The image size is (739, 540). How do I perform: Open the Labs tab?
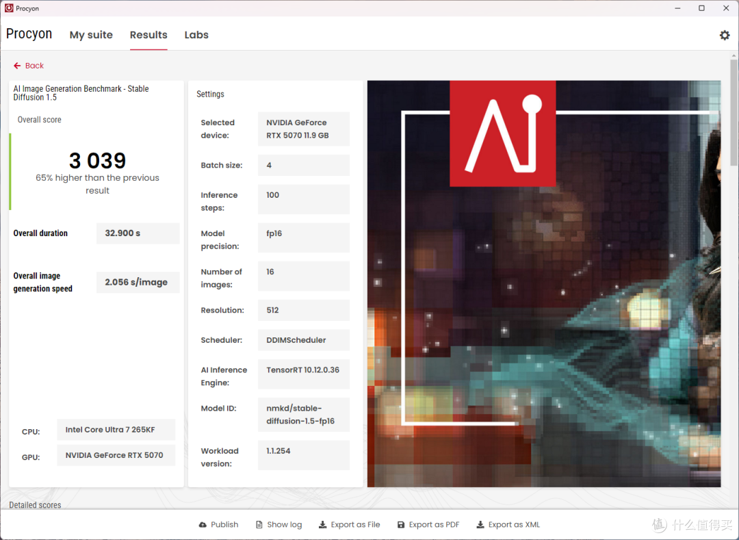pyautogui.click(x=196, y=35)
